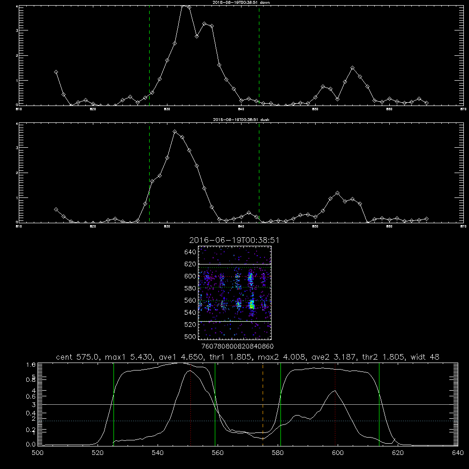
Task: Select the colored spectrogram image thumbnail
Action: [x=234, y=293]
